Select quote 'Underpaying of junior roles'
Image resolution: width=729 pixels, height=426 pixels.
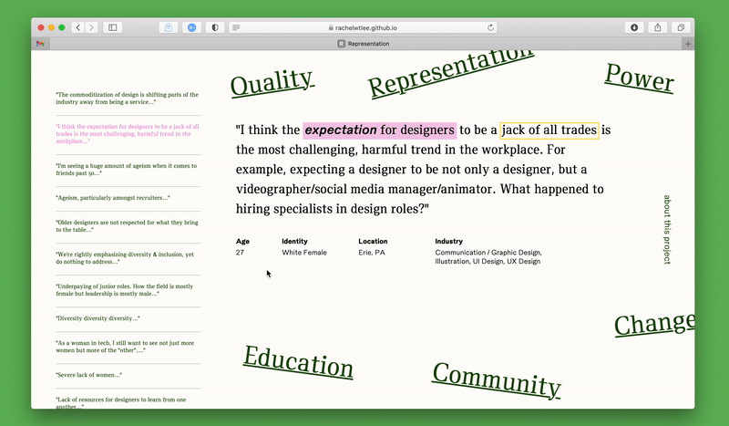(x=124, y=290)
